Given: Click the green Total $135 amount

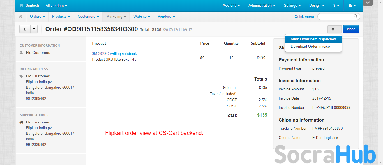Looking at the screenshot, I should click(x=262, y=115).
